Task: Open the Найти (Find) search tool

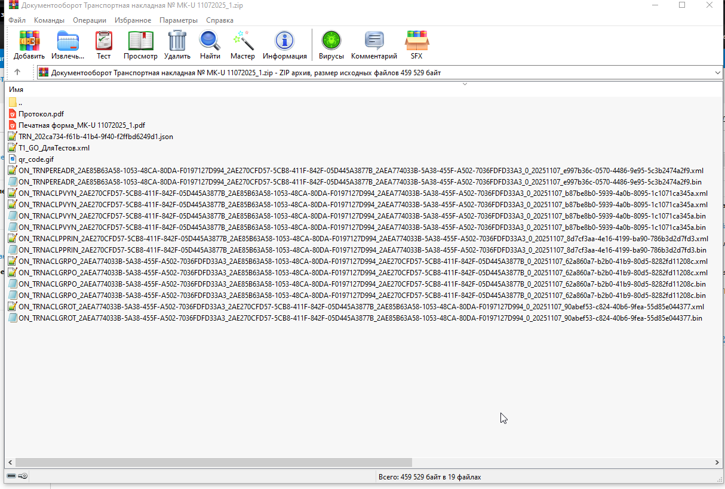Action: [210, 41]
